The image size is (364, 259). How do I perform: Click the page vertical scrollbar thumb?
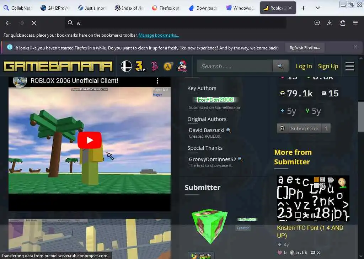361,117
